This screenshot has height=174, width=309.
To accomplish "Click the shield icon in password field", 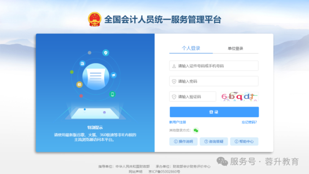I will coord(174,82).
